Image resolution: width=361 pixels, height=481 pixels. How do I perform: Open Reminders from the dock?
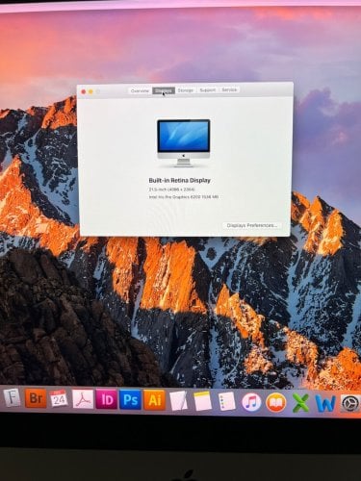pyautogui.click(x=227, y=401)
